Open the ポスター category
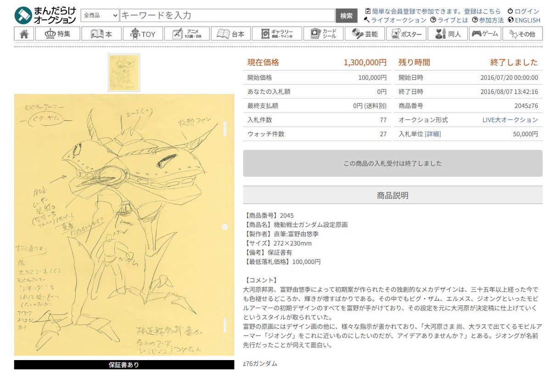Image resolution: width=551 pixels, height=372 pixels. pyautogui.click(x=406, y=34)
